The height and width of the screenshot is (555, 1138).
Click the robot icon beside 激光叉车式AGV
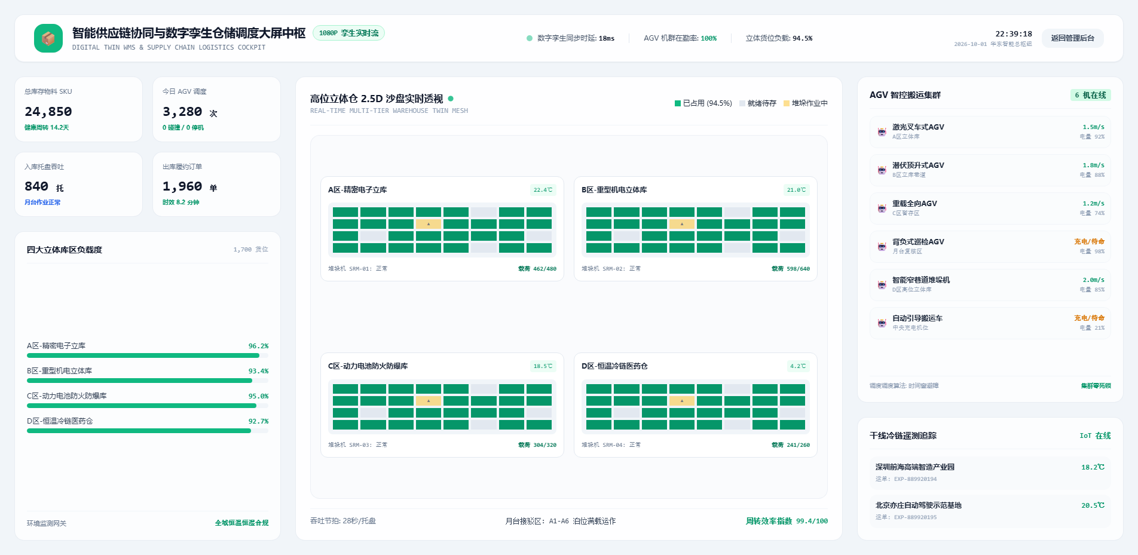click(882, 131)
